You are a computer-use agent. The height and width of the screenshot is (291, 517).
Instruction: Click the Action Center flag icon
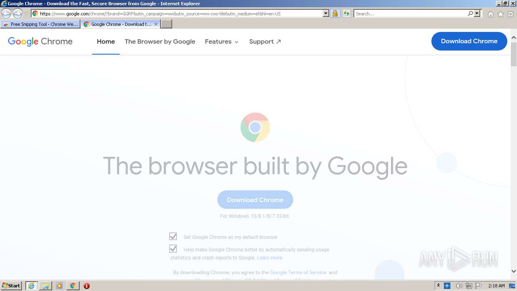click(479, 286)
